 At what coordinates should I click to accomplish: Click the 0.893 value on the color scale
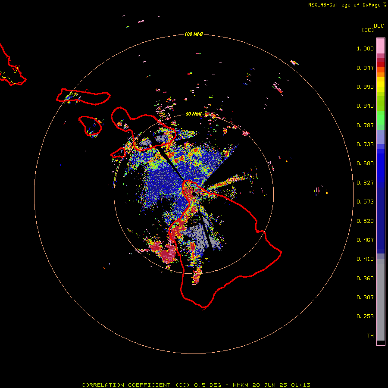pos(365,87)
